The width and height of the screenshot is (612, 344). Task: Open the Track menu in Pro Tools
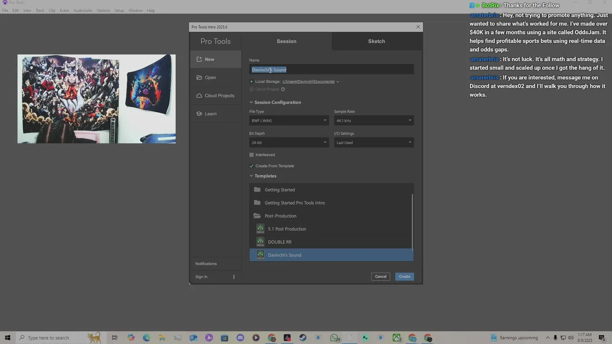coord(40,11)
